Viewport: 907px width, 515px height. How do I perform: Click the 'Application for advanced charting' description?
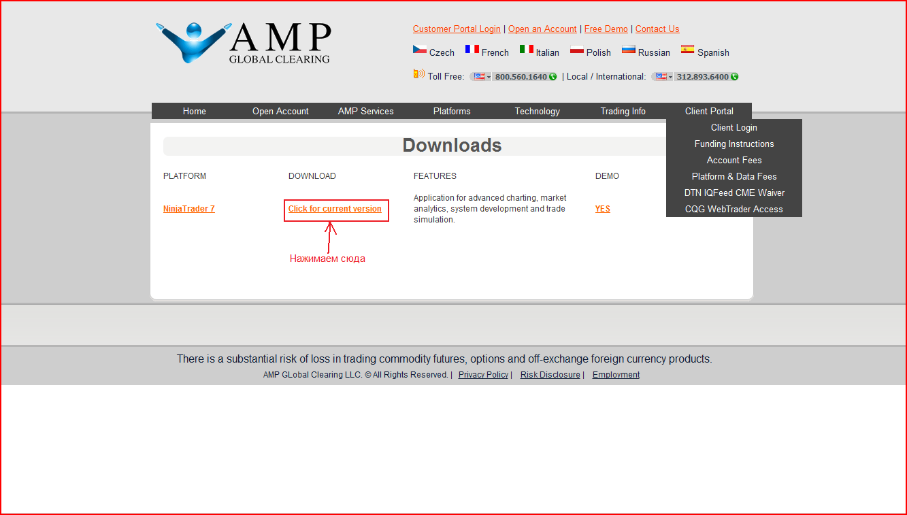[x=490, y=209]
